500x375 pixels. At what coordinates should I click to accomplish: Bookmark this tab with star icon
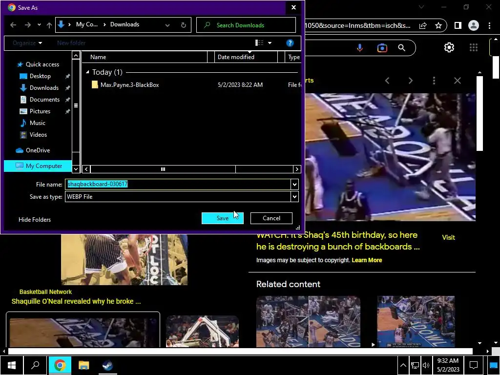click(x=438, y=25)
